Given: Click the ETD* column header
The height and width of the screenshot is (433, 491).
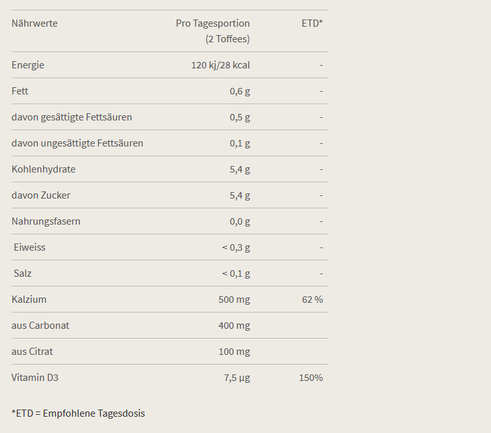Looking at the screenshot, I should [x=312, y=23].
